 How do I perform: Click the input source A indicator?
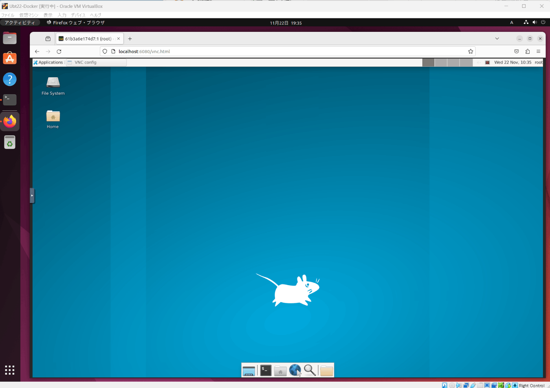pos(511,23)
